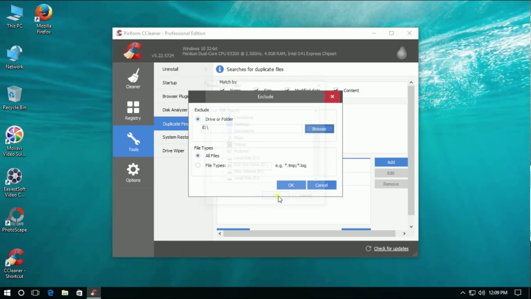
Task: Open the Windows Start menu
Action: [7, 293]
